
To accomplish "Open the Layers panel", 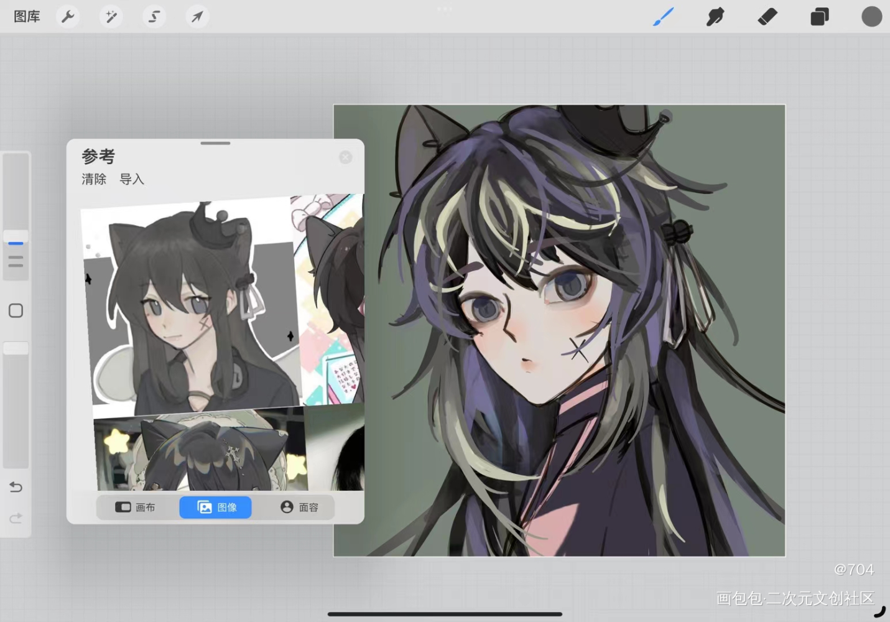I will 819,17.
